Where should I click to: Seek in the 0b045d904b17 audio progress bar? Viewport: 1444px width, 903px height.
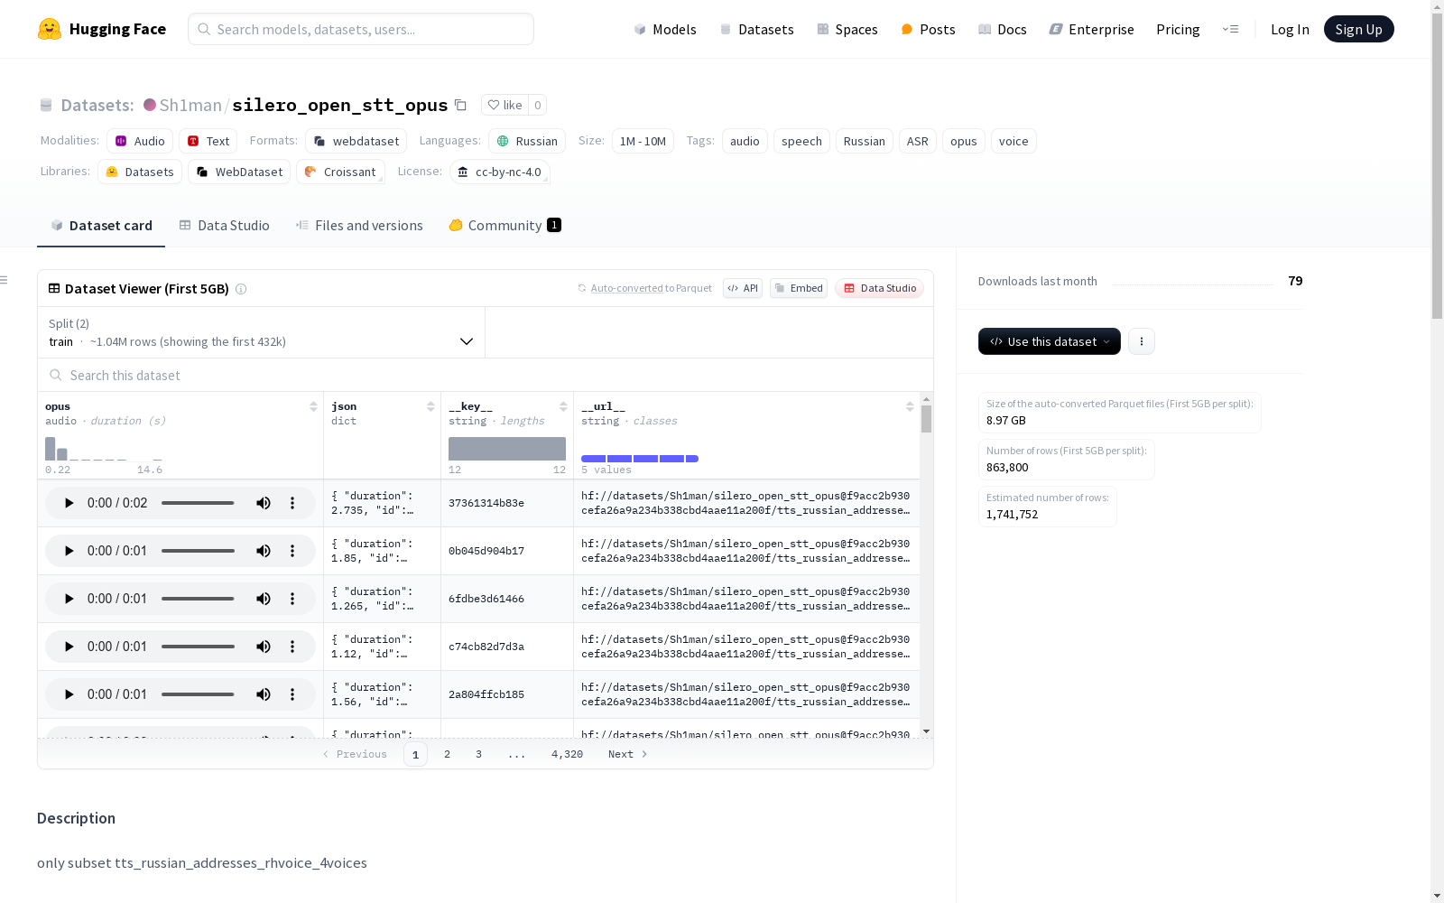(198, 551)
